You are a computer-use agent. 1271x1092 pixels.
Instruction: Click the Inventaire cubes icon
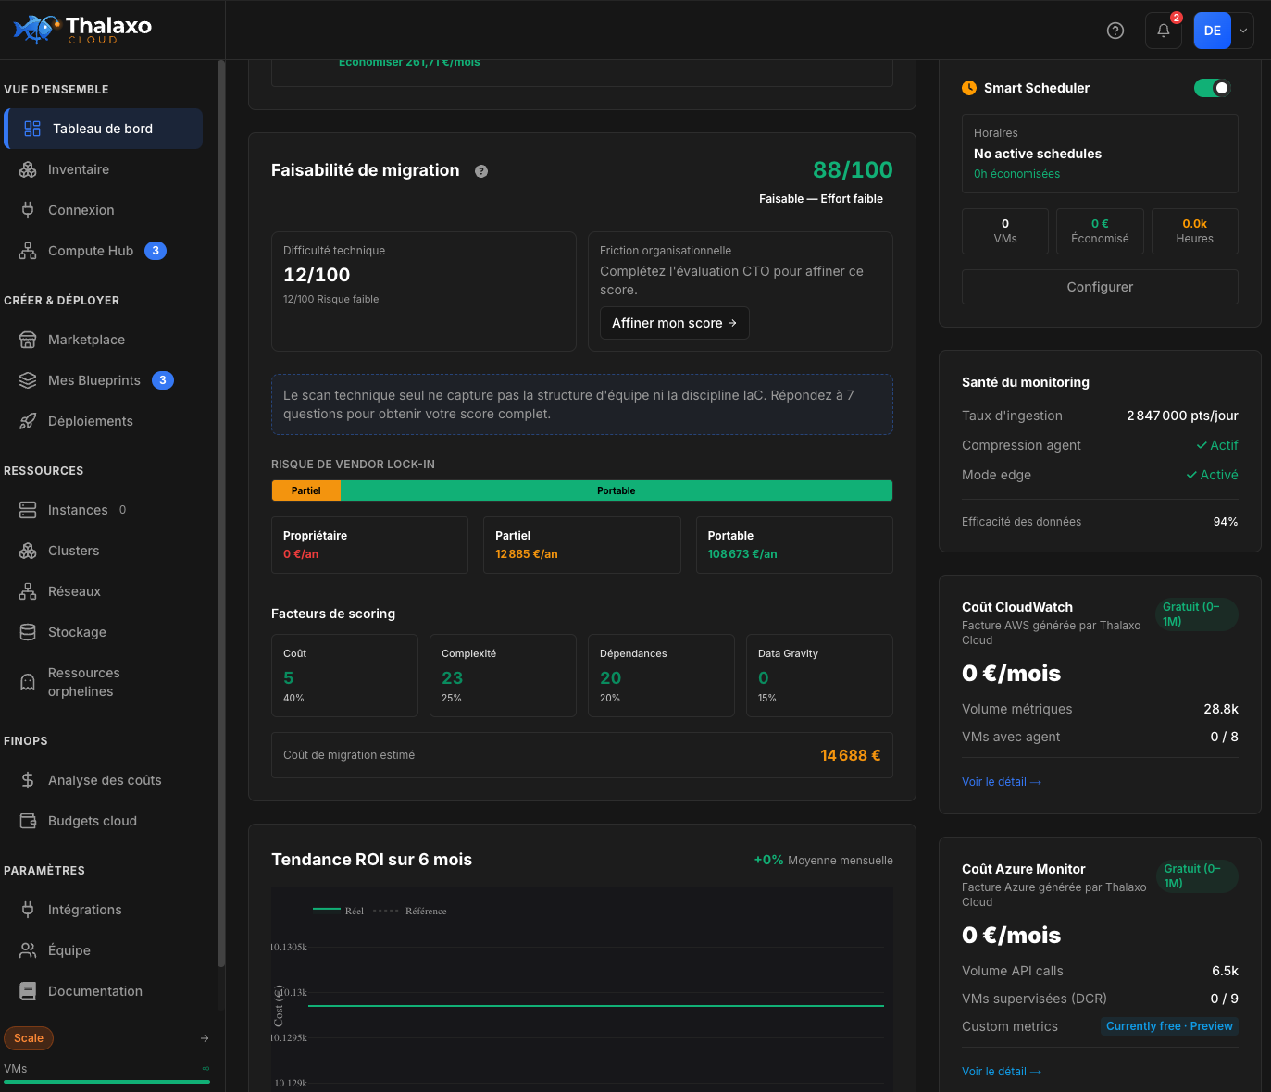[28, 169]
